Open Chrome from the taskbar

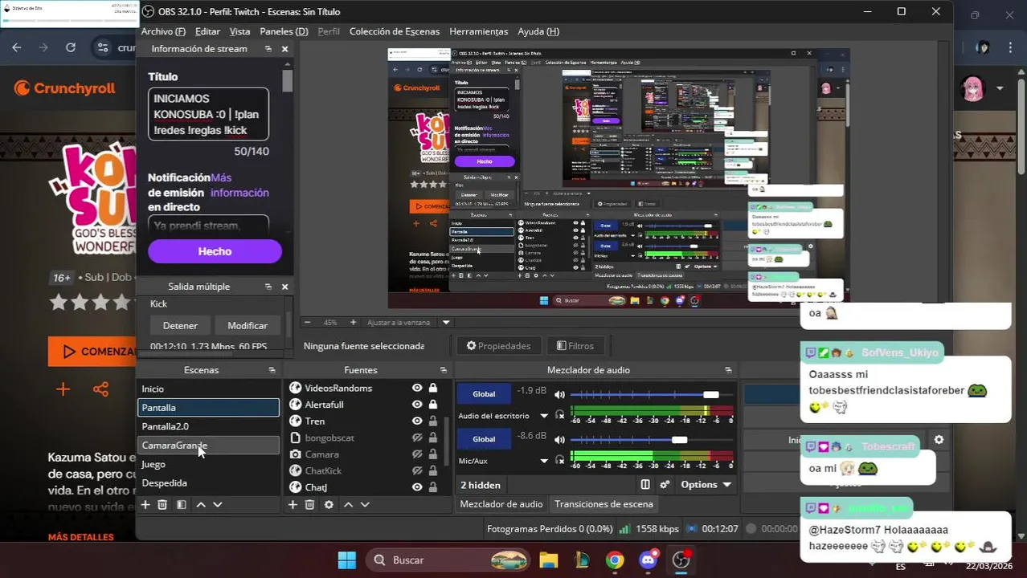click(x=615, y=560)
